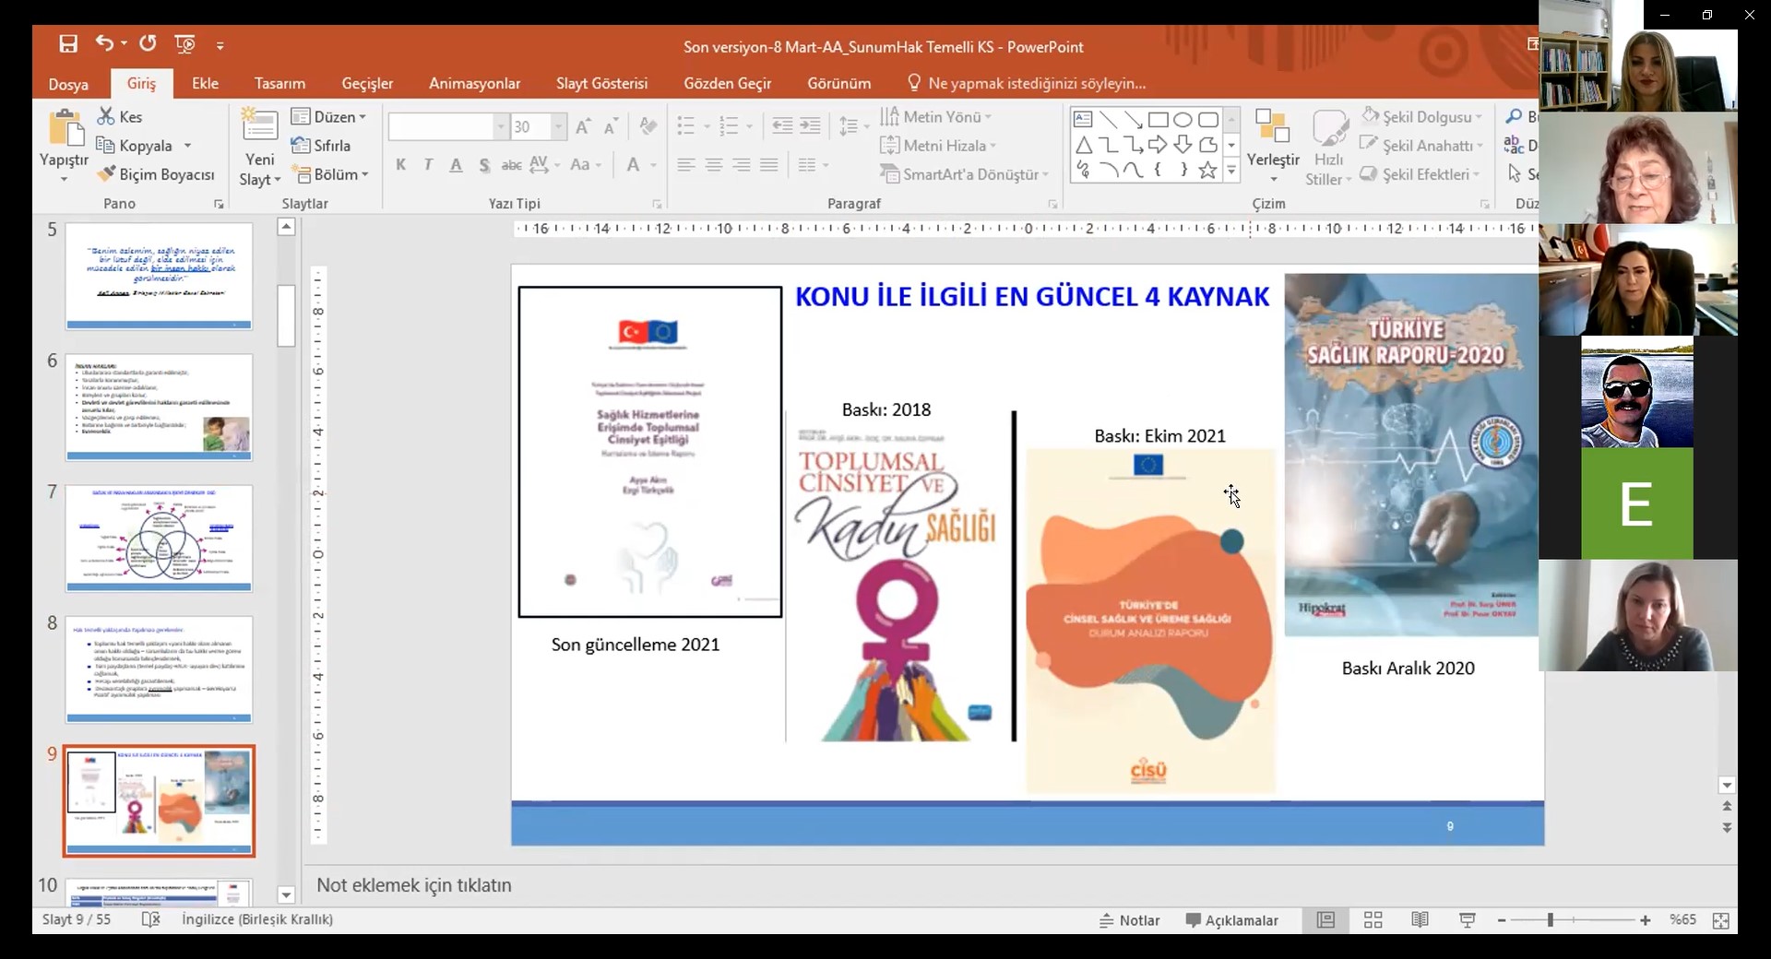Click the Sıfırla reset button
This screenshot has height=959, width=1771.
pos(321,146)
